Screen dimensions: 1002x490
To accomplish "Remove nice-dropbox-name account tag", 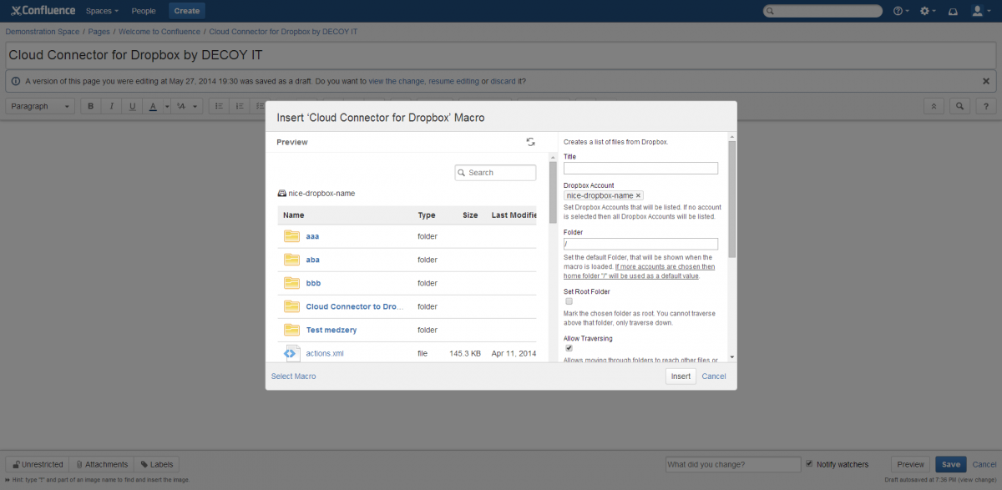I will (x=639, y=195).
